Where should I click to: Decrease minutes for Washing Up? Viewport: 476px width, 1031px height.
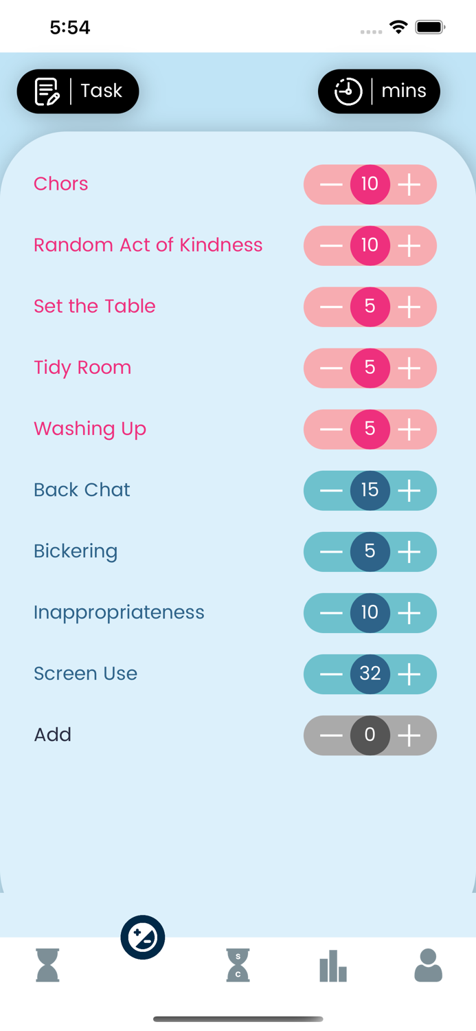[331, 429]
